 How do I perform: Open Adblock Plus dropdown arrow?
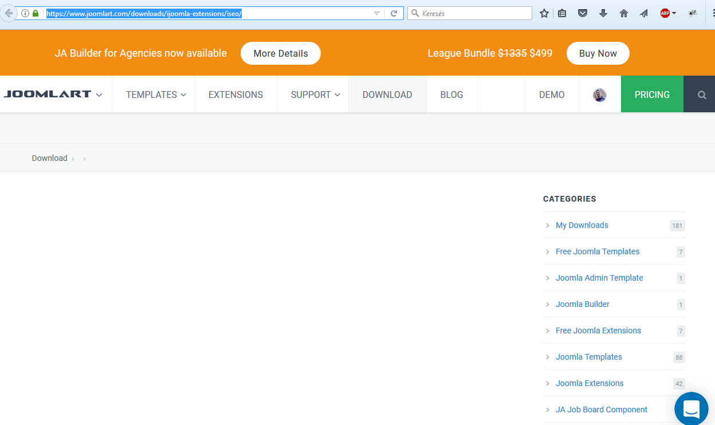click(674, 13)
